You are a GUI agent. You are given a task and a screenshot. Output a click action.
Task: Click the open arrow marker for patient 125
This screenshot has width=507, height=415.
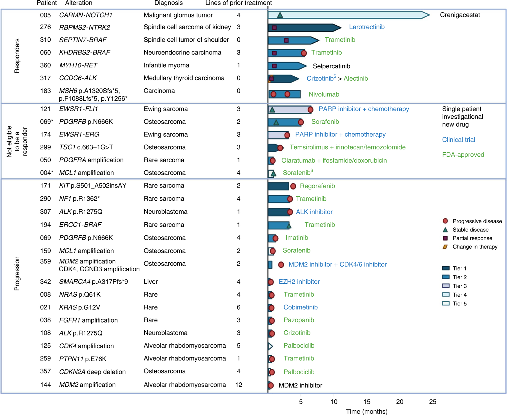(x=270, y=346)
